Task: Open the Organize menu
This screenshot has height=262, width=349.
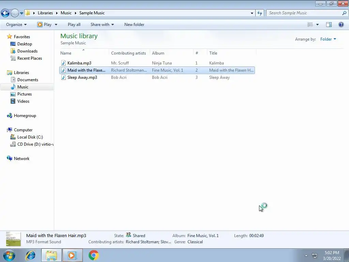Action: (x=16, y=25)
